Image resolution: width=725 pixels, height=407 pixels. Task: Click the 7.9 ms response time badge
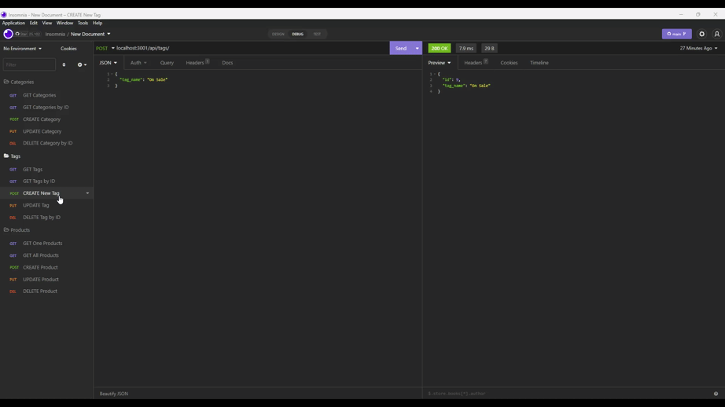[x=466, y=48]
